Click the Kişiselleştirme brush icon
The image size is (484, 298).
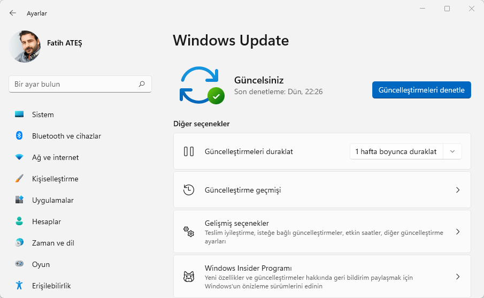click(19, 179)
